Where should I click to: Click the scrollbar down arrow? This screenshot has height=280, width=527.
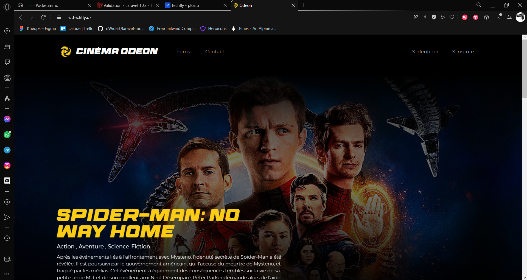tap(525, 278)
